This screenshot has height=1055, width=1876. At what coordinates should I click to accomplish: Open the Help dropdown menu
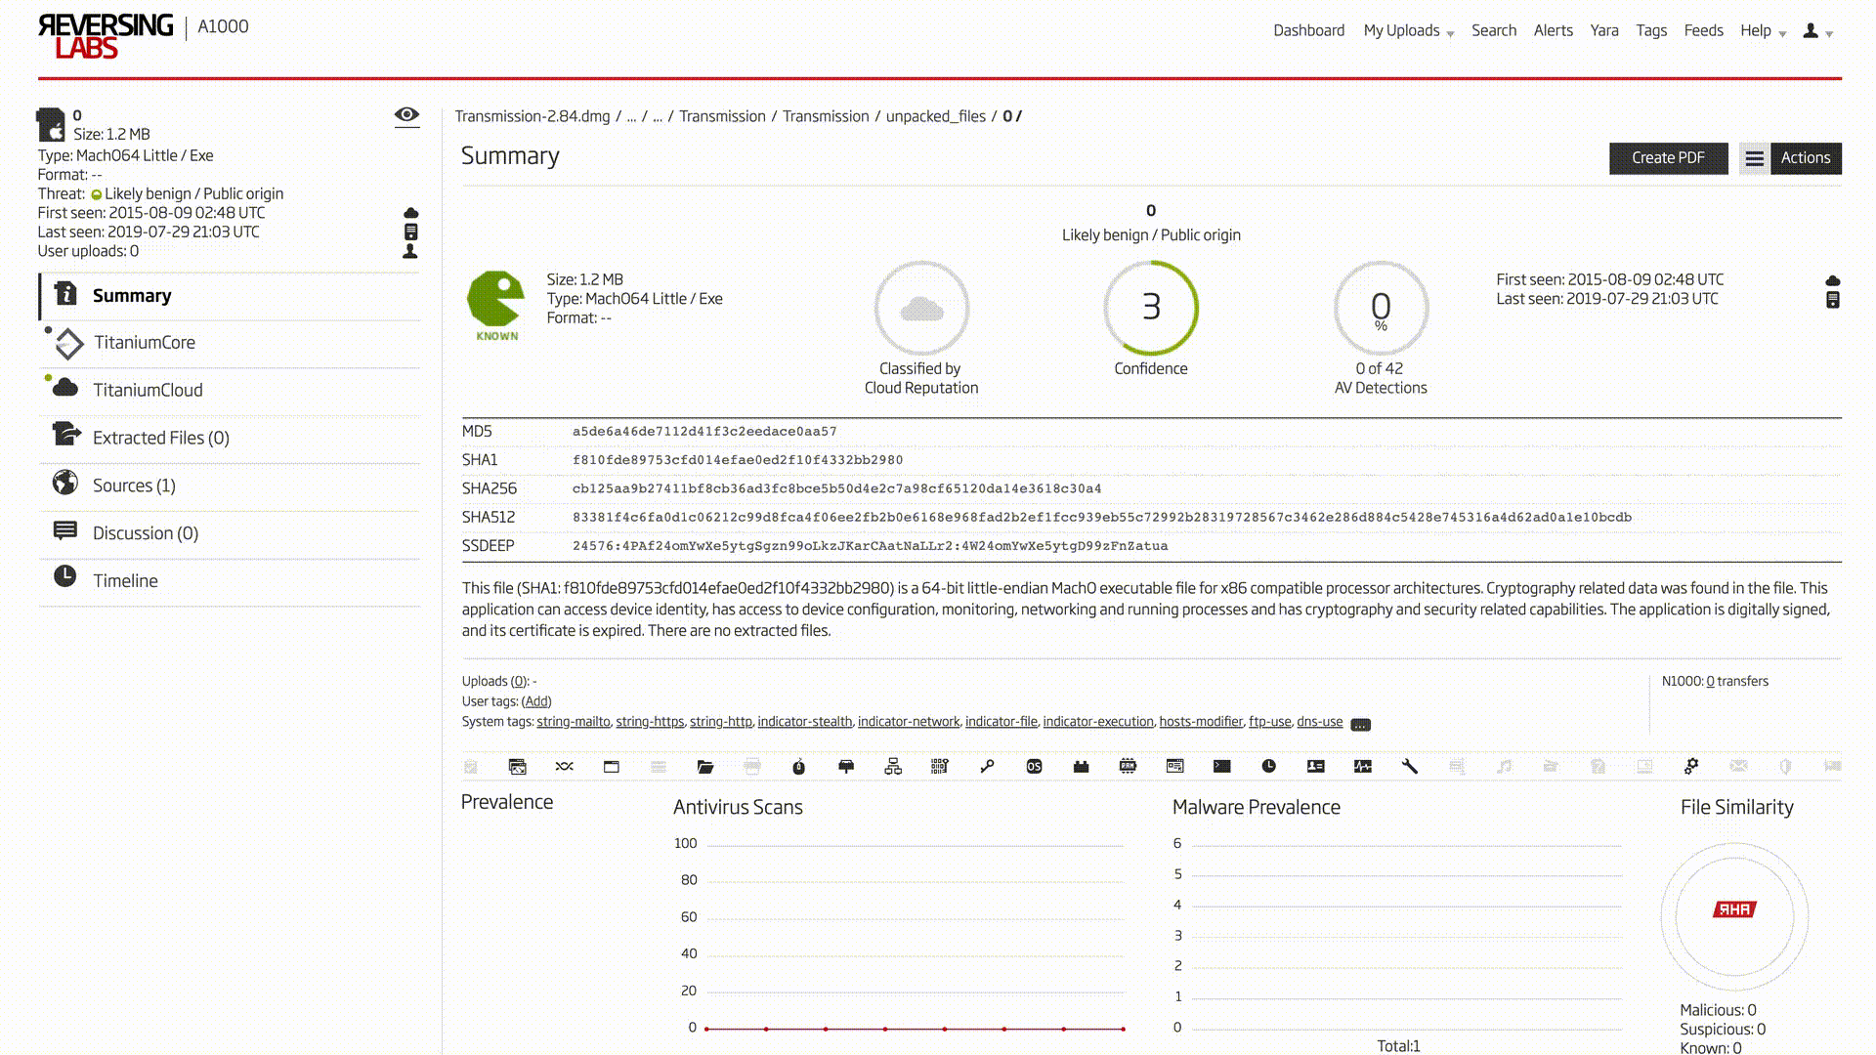pyautogui.click(x=1763, y=31)
